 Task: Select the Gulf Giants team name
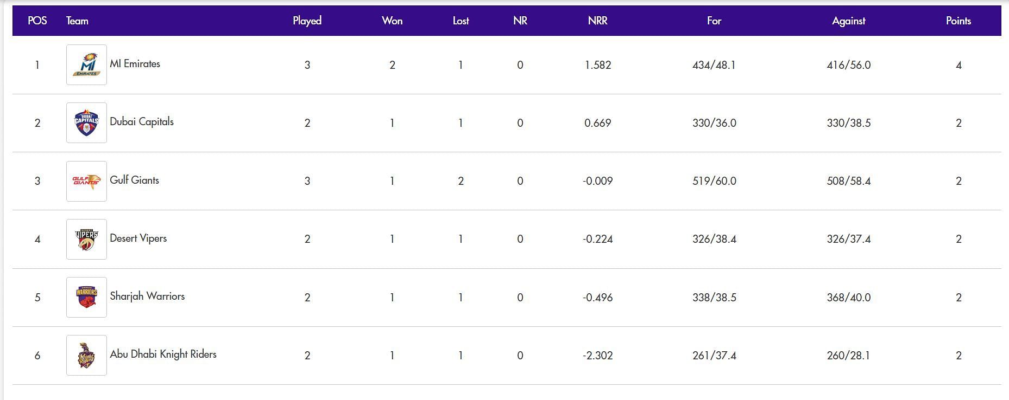click(x=134, y=180)
